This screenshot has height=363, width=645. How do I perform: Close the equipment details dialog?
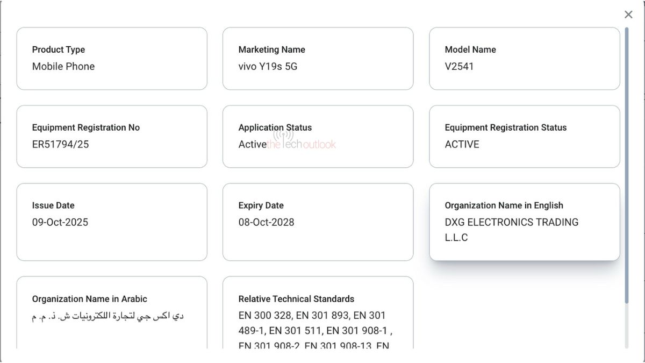point(628,15)
